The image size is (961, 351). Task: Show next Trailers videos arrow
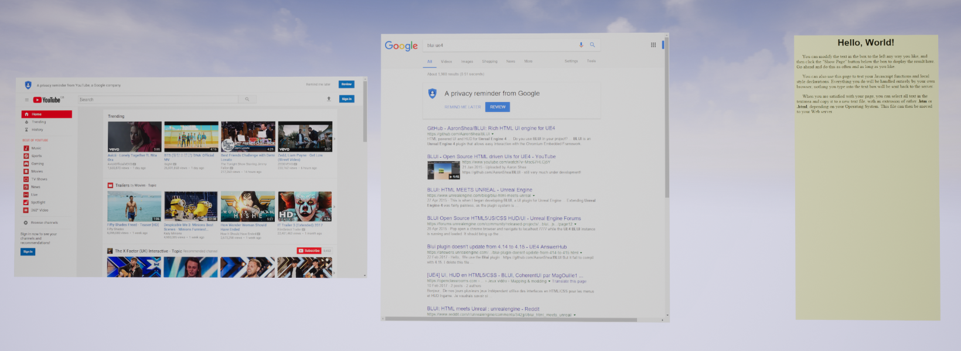click(335, 206)
